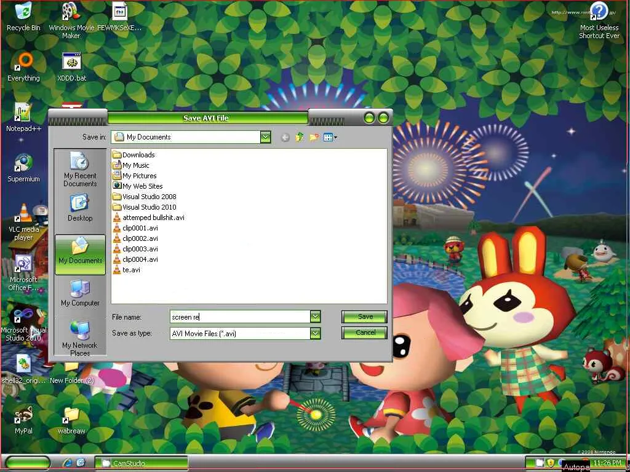The height and width of the screenshot is (472, 630).
Task: Launch the MyPal raccoon shortcut
Action: coord(23,420)
